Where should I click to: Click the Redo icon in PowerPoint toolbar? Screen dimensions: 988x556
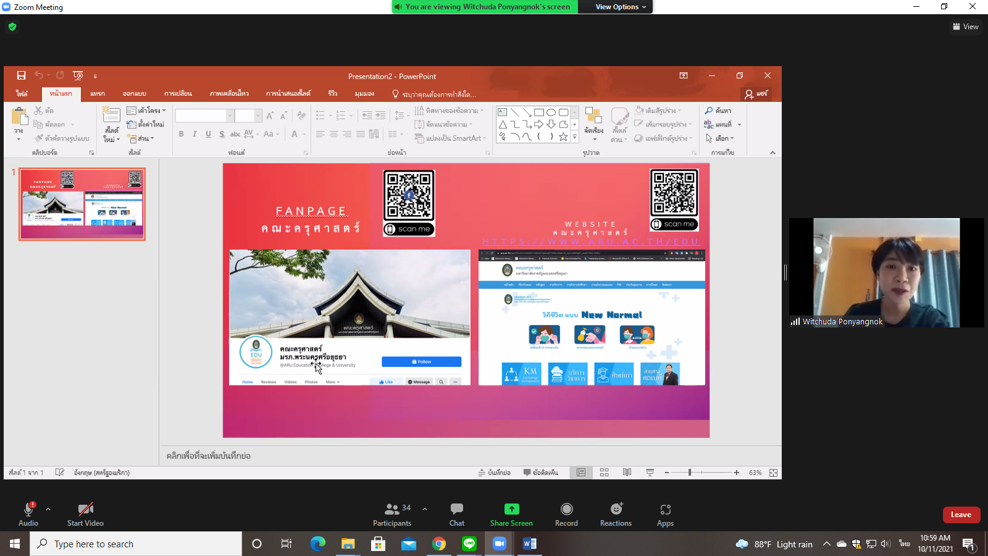pyautogui.click(x=60, y=75)
